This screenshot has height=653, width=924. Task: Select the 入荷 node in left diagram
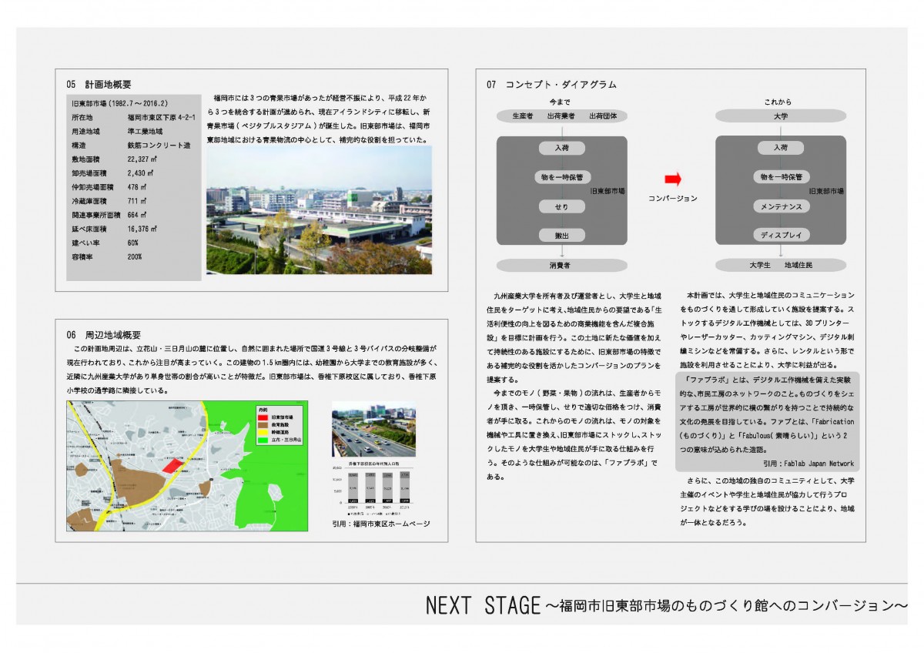561,148
